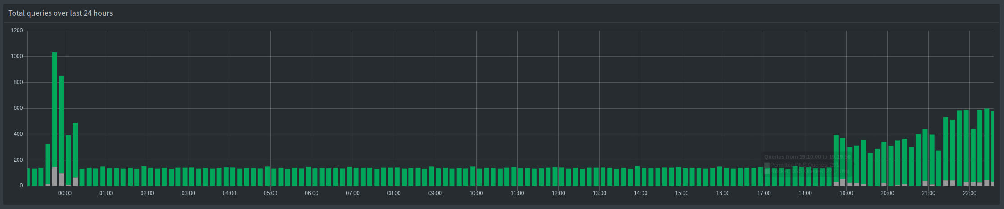
Task: Select the 18:00 label on the x-axis
Action: click(x=805, y=193)
